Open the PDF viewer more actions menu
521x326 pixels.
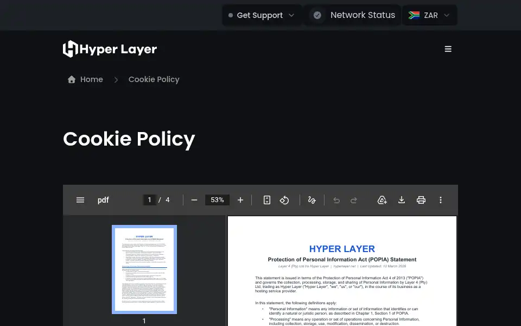coord(441,200)
